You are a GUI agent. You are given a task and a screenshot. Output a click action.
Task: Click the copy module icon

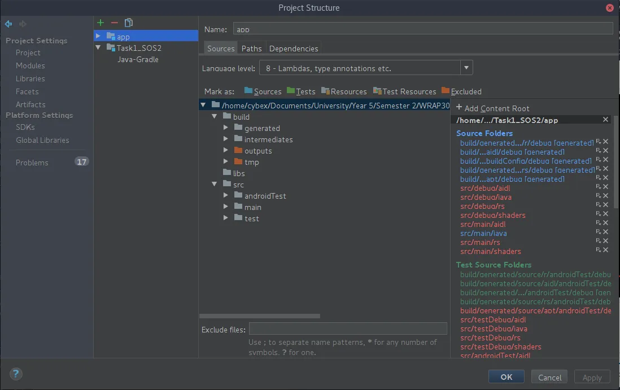click(x=129, y=23)
